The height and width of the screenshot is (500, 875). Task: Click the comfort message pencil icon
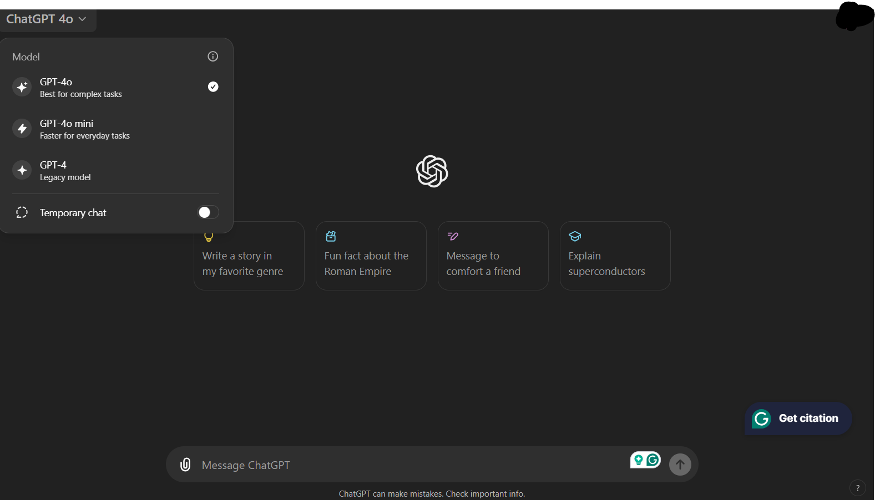coord(453,236)
